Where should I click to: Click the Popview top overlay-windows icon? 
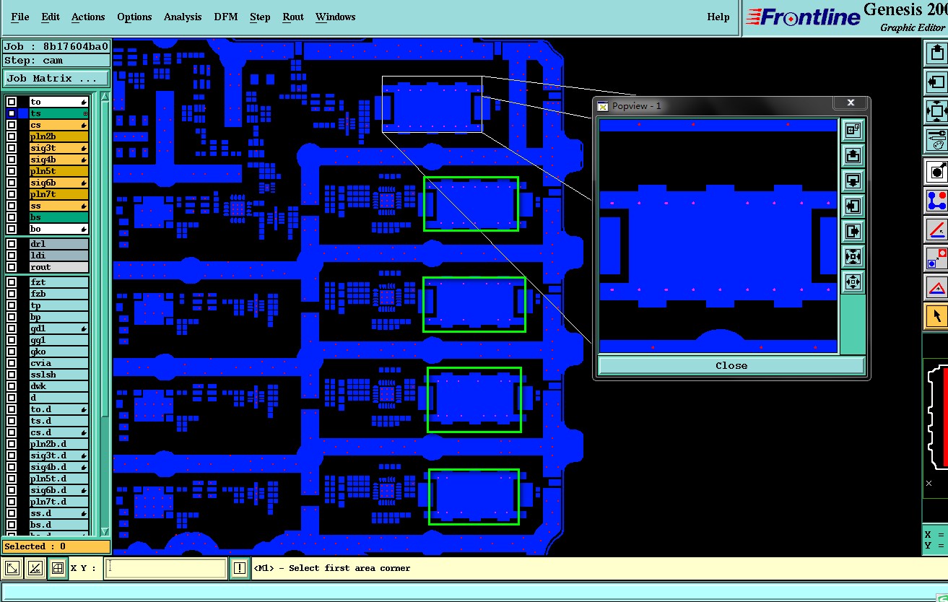click(x=853, y=131)
